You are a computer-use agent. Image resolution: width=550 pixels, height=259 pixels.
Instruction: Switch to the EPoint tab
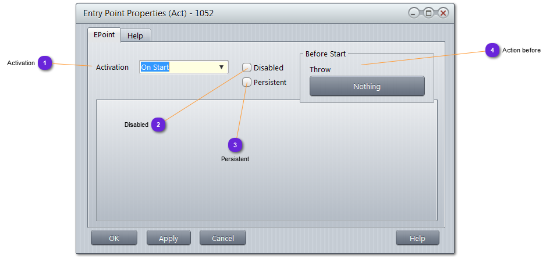coord(104,34)
